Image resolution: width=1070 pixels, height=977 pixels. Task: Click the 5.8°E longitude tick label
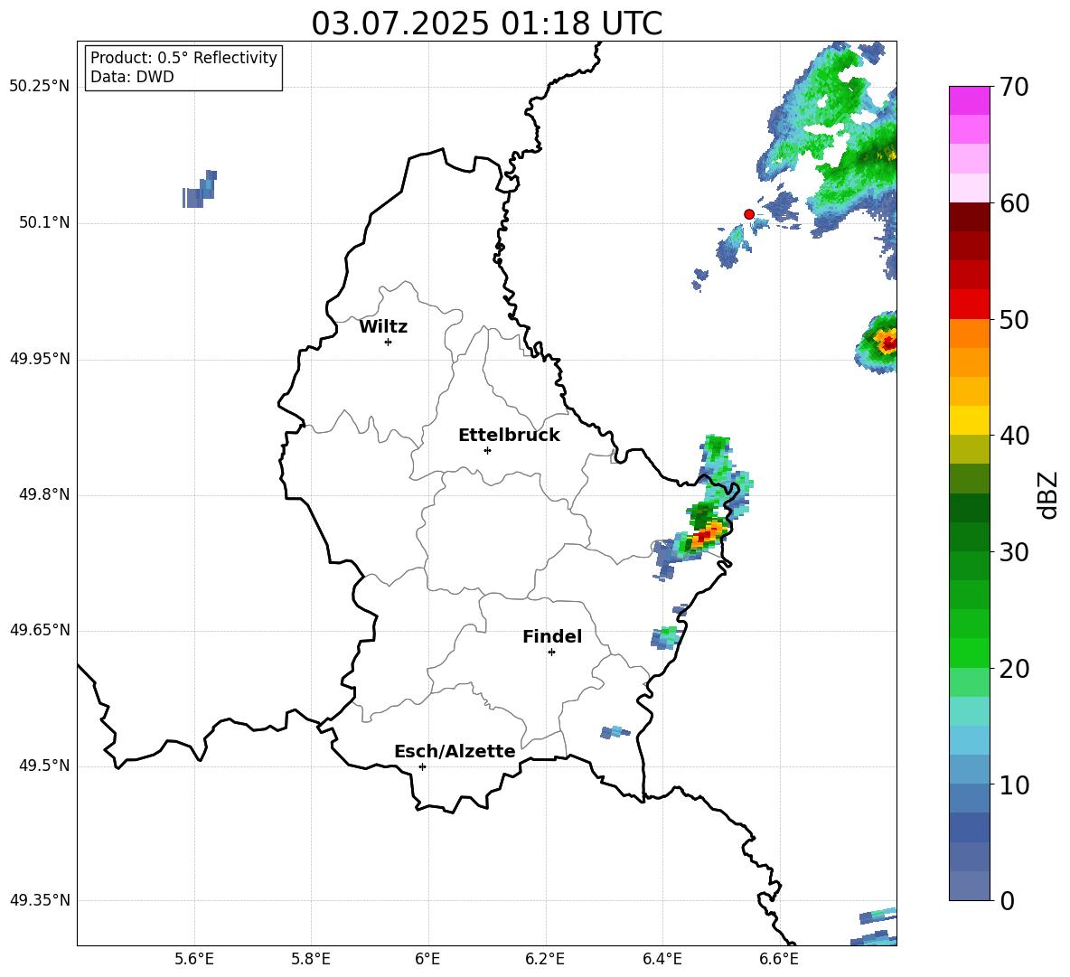coord(311,959)
